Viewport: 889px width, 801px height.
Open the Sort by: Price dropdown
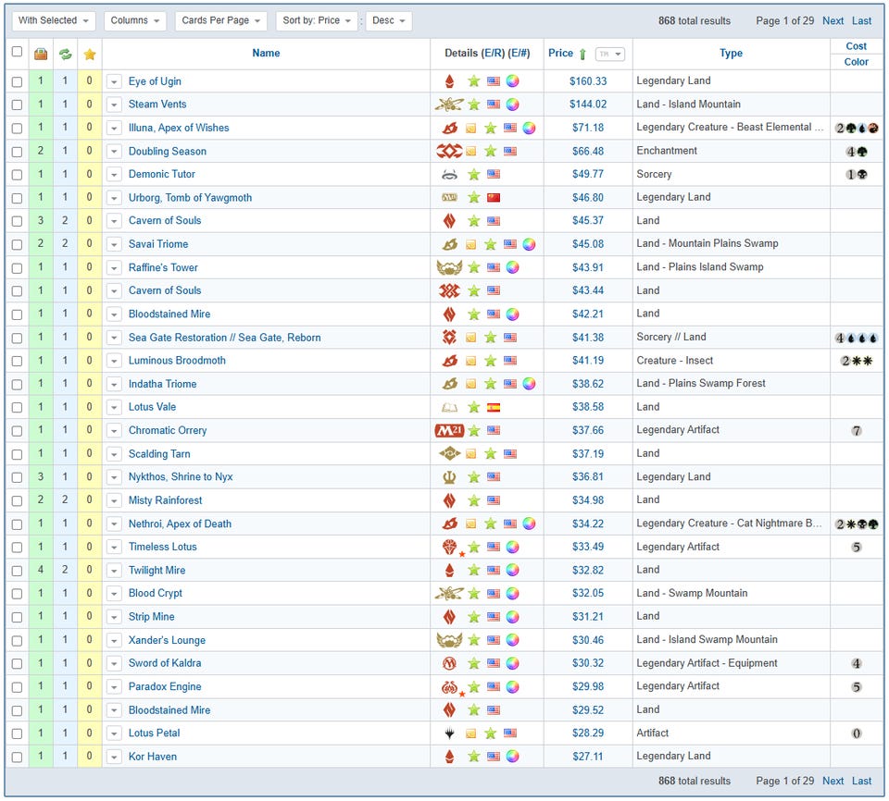coord(317,20)
